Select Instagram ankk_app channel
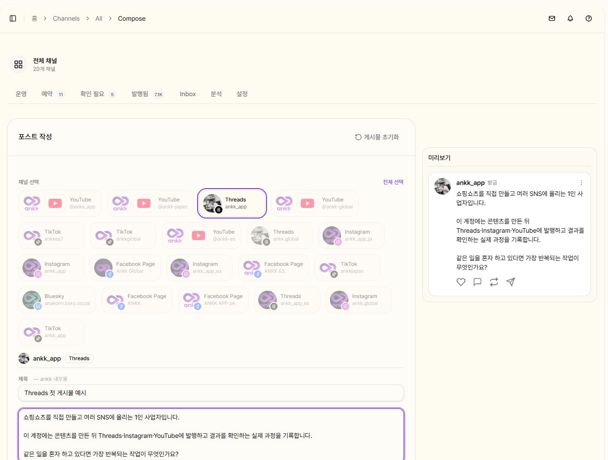 (51, 268)
